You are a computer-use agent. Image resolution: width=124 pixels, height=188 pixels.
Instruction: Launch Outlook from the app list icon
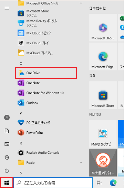coord(21,103)
